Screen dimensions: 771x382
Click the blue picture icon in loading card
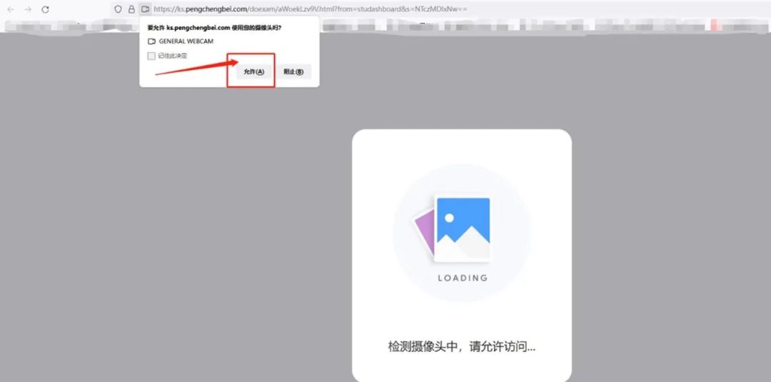point(463,229)
